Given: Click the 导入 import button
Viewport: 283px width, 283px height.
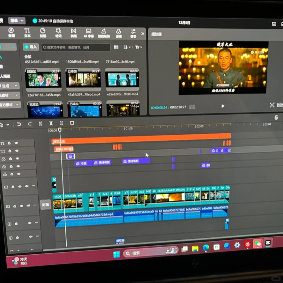Looking at the screenshot, I should [31, 47].
